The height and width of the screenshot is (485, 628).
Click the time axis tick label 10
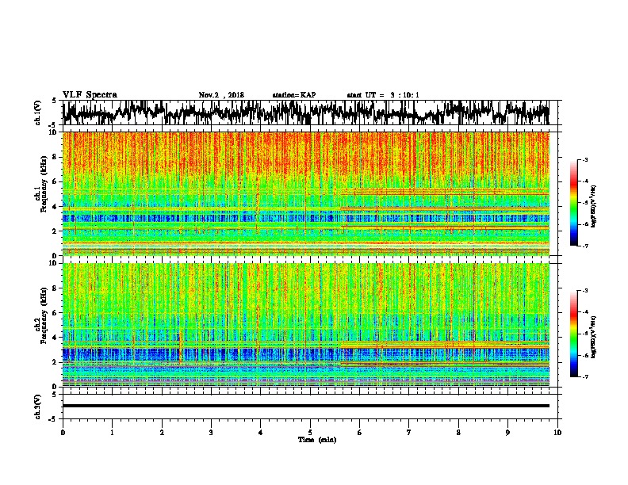[x=557, y=433]
